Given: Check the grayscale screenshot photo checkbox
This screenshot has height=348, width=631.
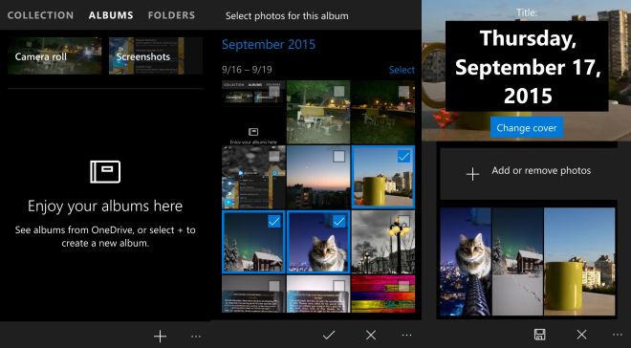Looking at the screenshot, I should click(274, 156).
